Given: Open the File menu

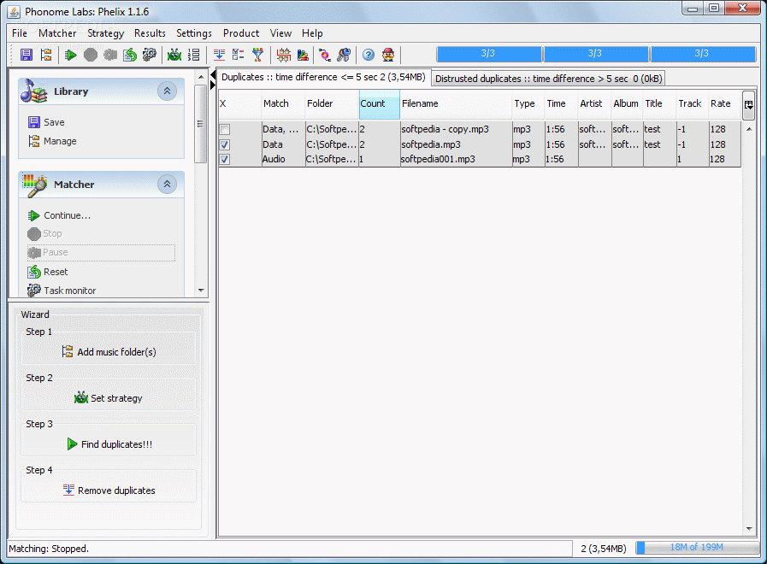Looking at the screenshot, I should [x=20, y=33].
